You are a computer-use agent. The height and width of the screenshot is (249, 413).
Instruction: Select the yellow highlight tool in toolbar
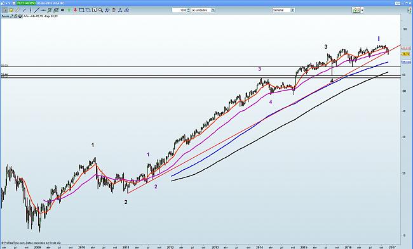coord(11,10)
